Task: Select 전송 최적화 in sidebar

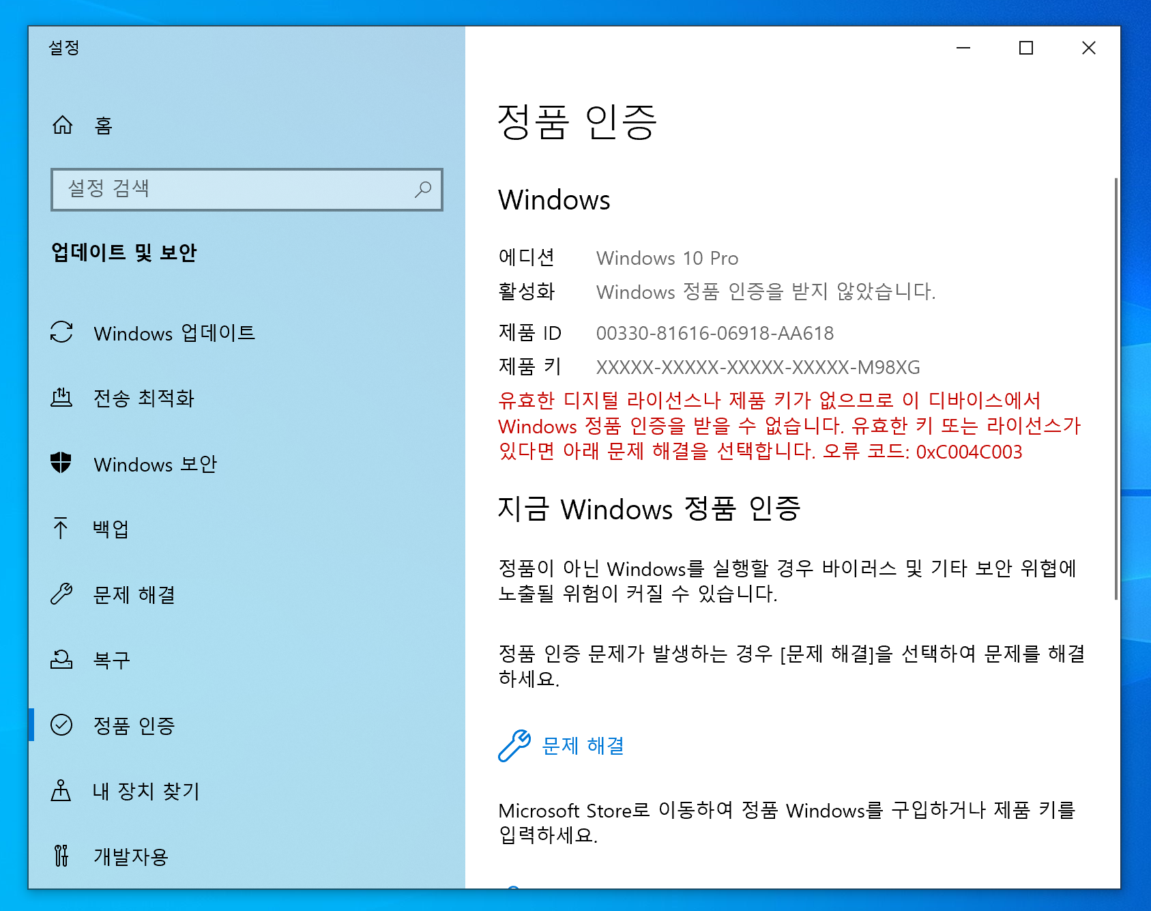Action: pyautogui.click(x=247, y=398)
